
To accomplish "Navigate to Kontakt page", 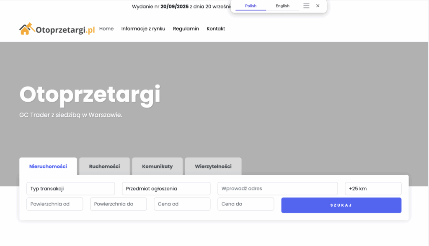I will click(x=216, y=29).
